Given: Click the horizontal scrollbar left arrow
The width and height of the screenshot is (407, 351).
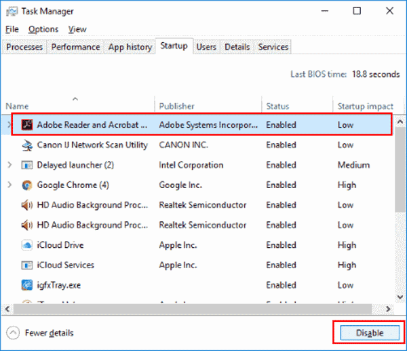Looking at the screenshot, I should coord(7,309).
